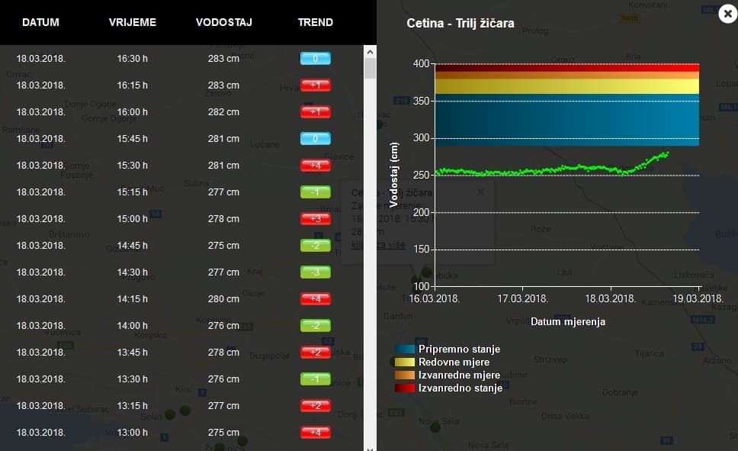The image size is (738, 451).
Task: Click the red +1 trend badge at 16:15
Action: click(x=315, y=85)
